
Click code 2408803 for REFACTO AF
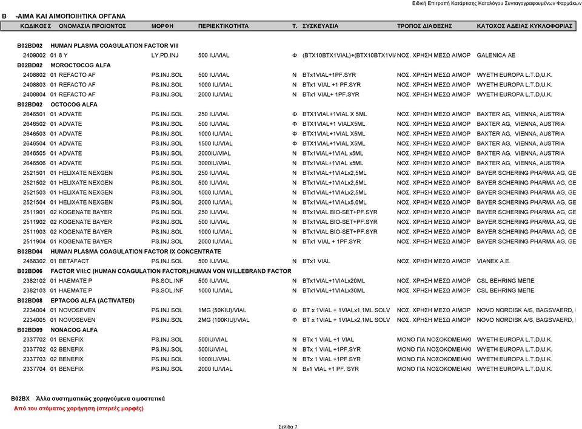(34, 85)
